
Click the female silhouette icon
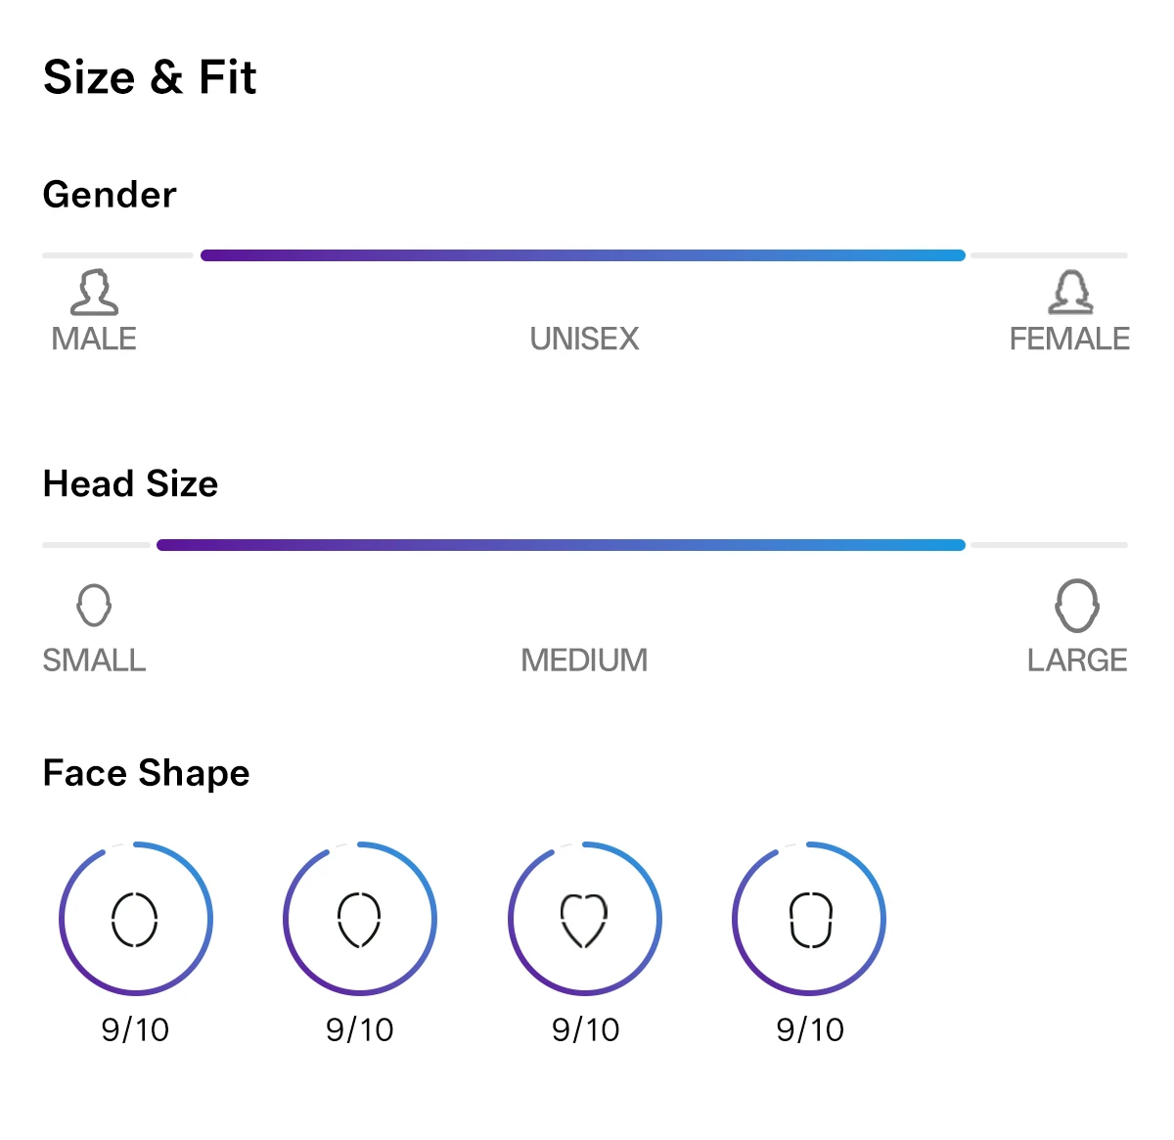1071,293
